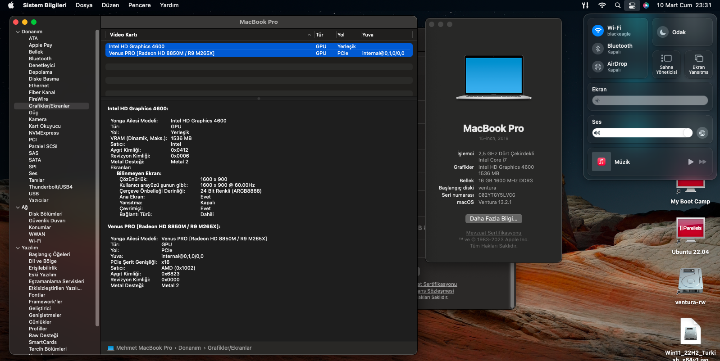
Task: Open Spotlight search in the menu bar
Action: click(617, 5)
